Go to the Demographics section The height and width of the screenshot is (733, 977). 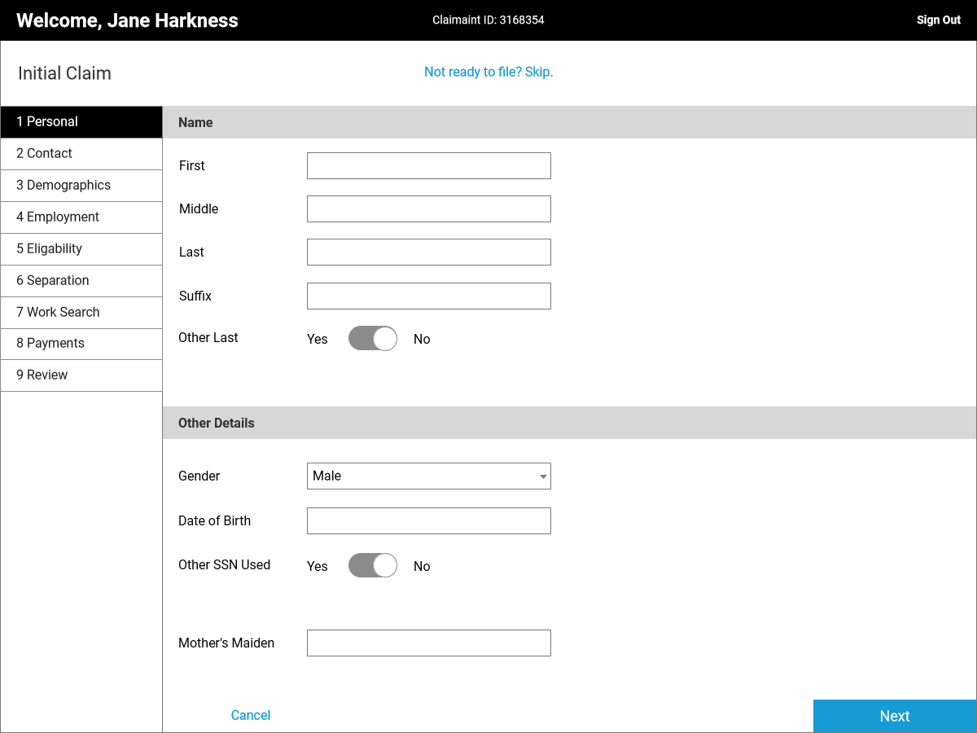coord(81,185)
